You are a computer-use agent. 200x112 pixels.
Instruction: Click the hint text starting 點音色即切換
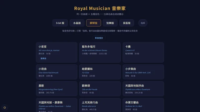100,31
